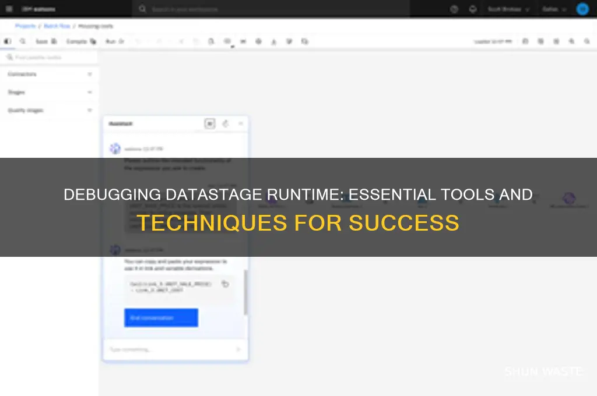Click the blue user avatar circle
Image resolution: width=597 pixels, height=396 pixels.
point(582,9)
